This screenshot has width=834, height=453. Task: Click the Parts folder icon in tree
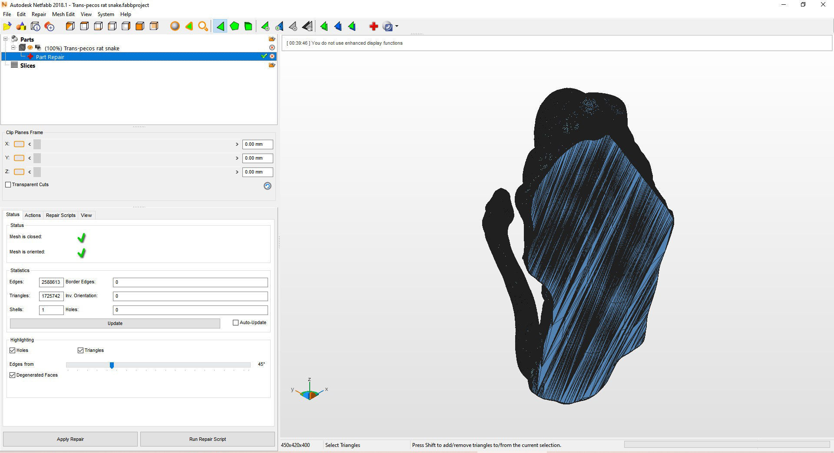(x=272, y=39)
